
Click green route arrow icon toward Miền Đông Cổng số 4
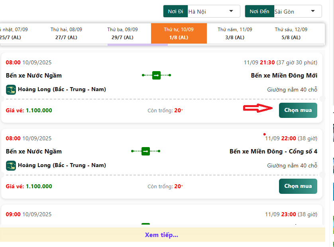click(x=145, y=151)
